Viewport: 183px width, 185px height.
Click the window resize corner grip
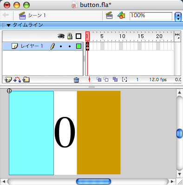click(180, 182)
